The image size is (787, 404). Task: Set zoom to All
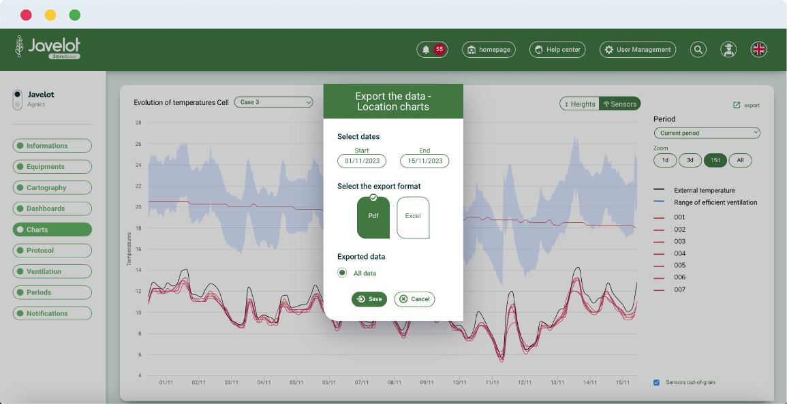click(740, 161)
